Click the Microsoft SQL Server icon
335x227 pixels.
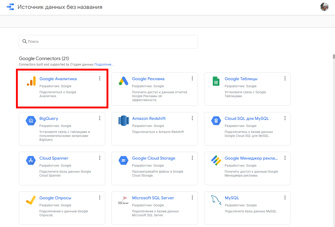pos(123,200)
